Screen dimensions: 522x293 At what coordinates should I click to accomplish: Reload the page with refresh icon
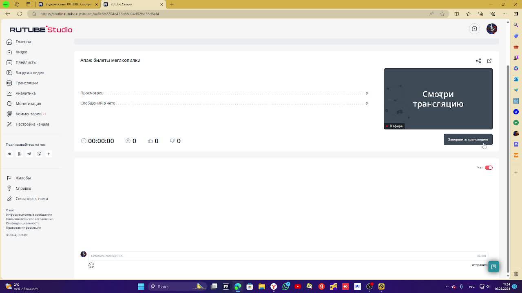pyautogui.click(x=20, y=14)
